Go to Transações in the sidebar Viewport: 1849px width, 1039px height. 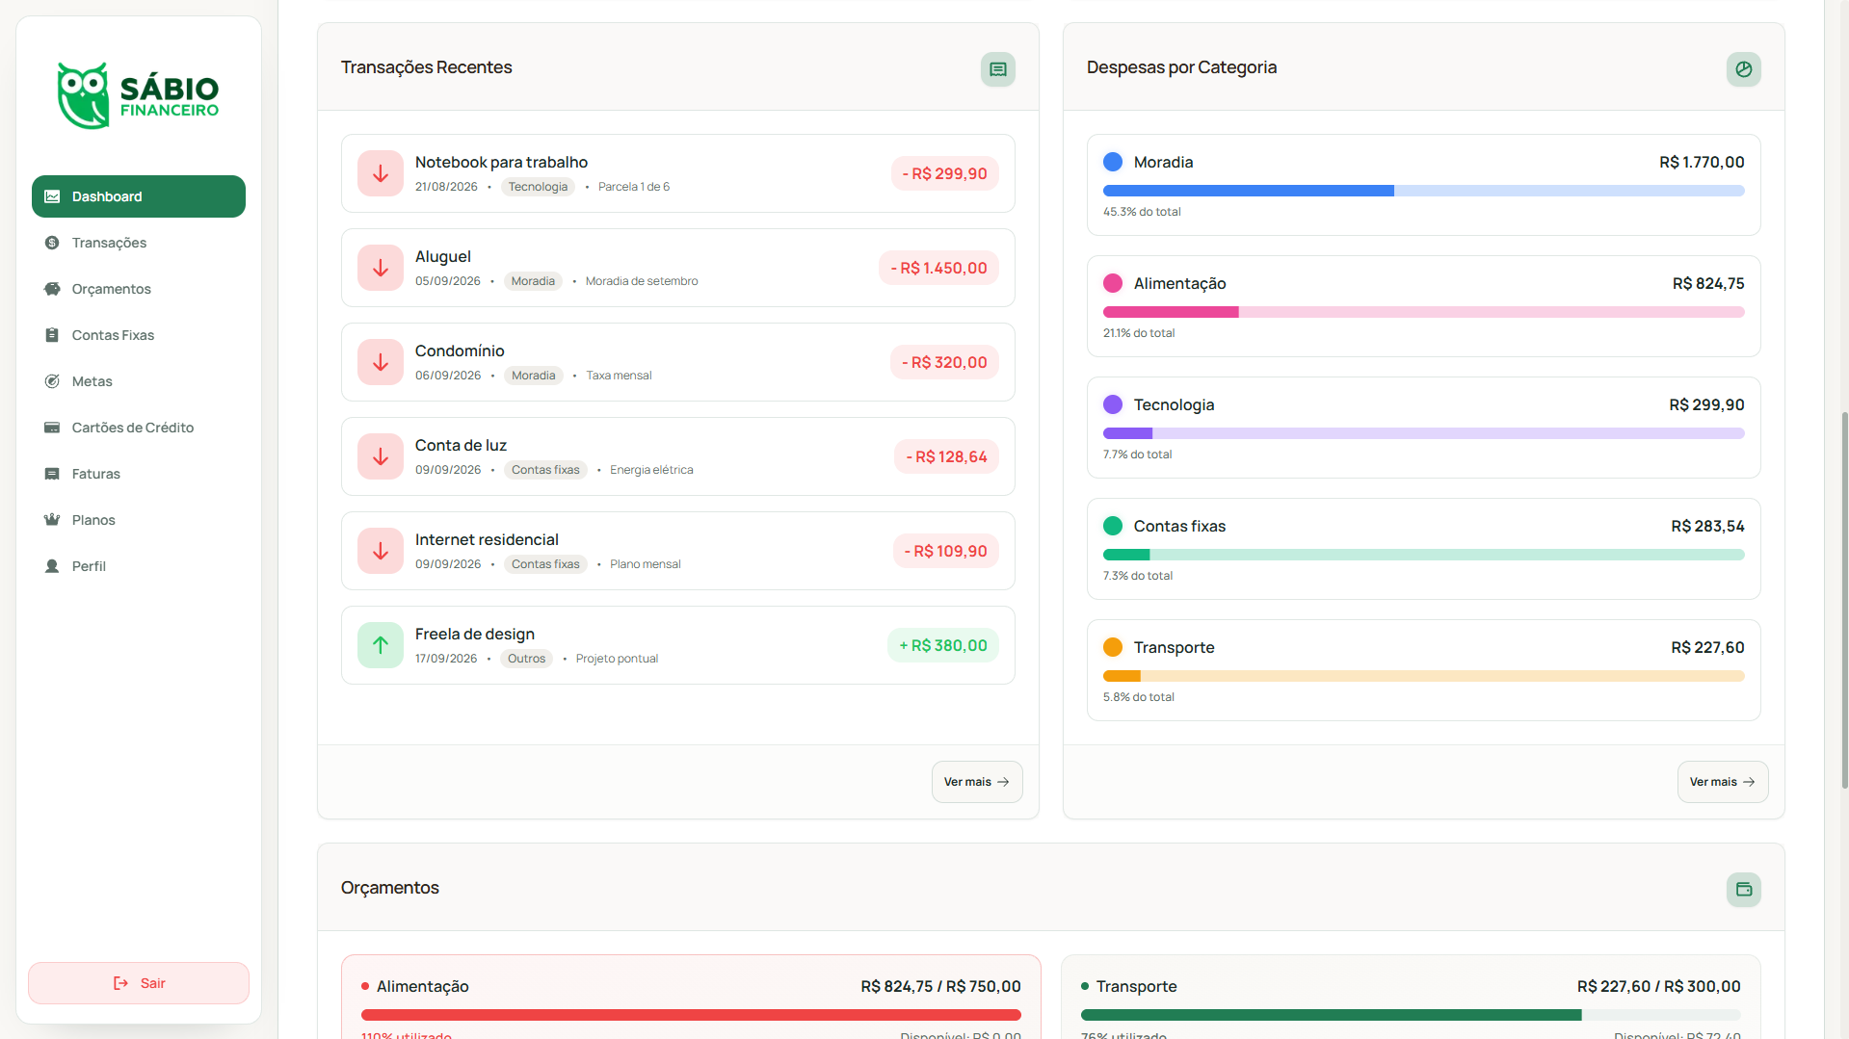[139, 243]
